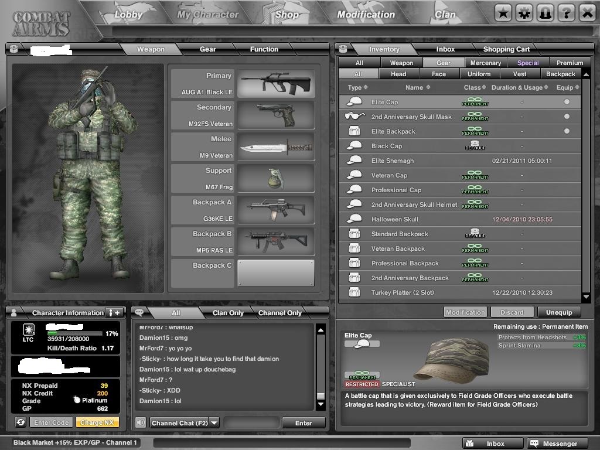Viewport: 600px width, 450px height.
Task: Click gear subcategory scroll up arrow
Action: tap(586, 74)
